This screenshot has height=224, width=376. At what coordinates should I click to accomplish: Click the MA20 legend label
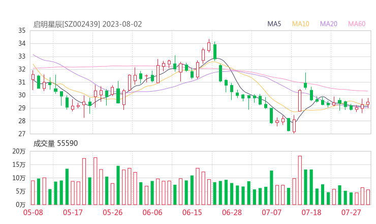coord(329,24)
